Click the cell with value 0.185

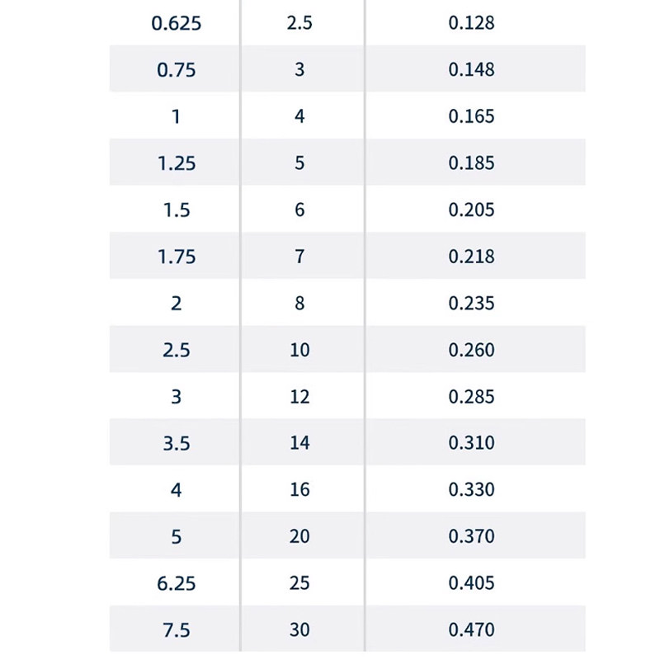pyautogui.click(x=471, y=163)
